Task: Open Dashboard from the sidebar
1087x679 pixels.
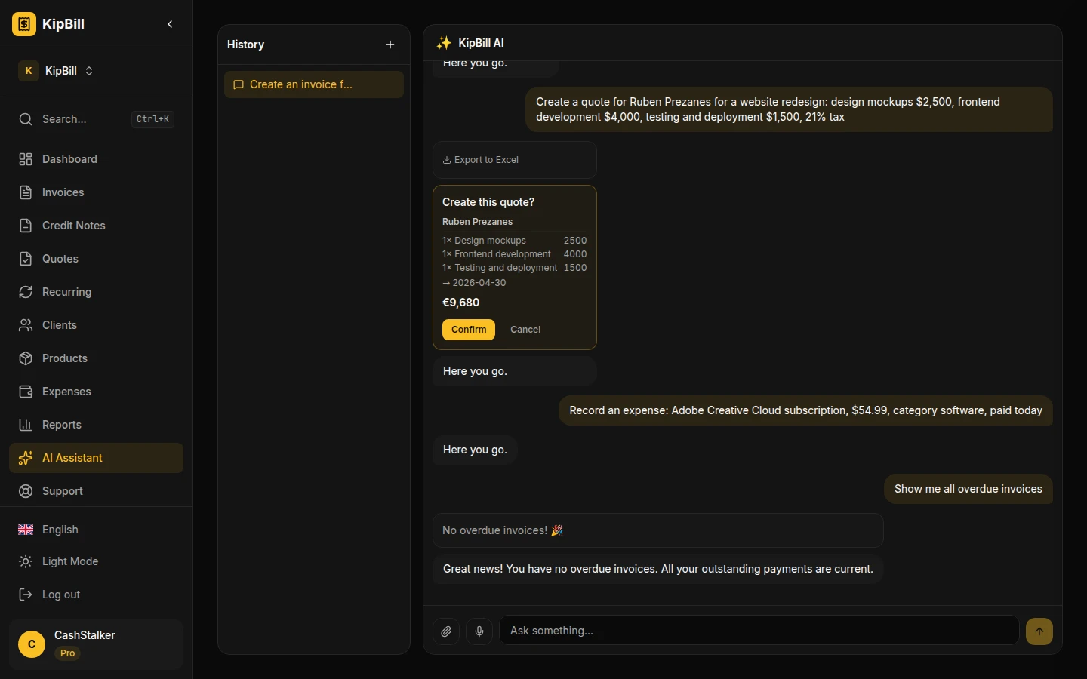Action: pyautogui.click(x=69, y=159)
